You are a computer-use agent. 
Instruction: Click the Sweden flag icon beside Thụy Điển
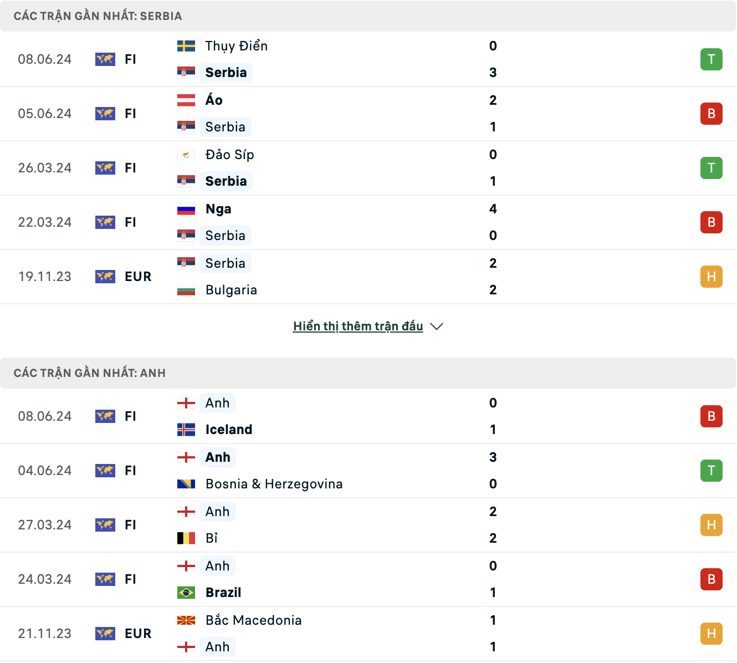[186, 46]
